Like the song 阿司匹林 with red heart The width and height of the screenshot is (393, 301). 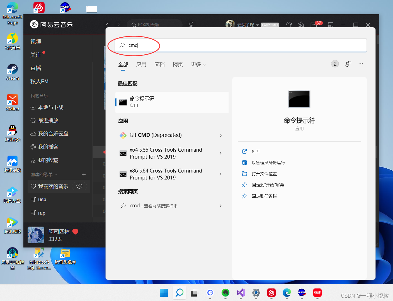(75, 232)
